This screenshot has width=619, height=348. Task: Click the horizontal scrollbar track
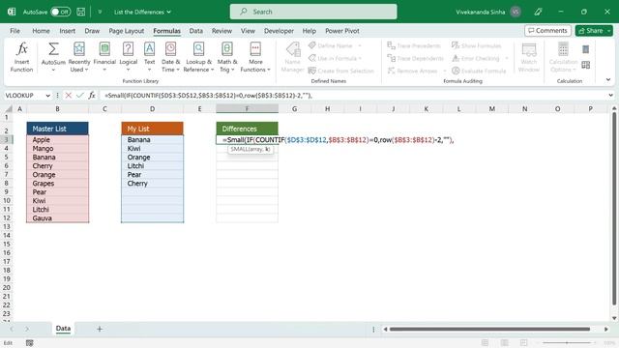489,329
